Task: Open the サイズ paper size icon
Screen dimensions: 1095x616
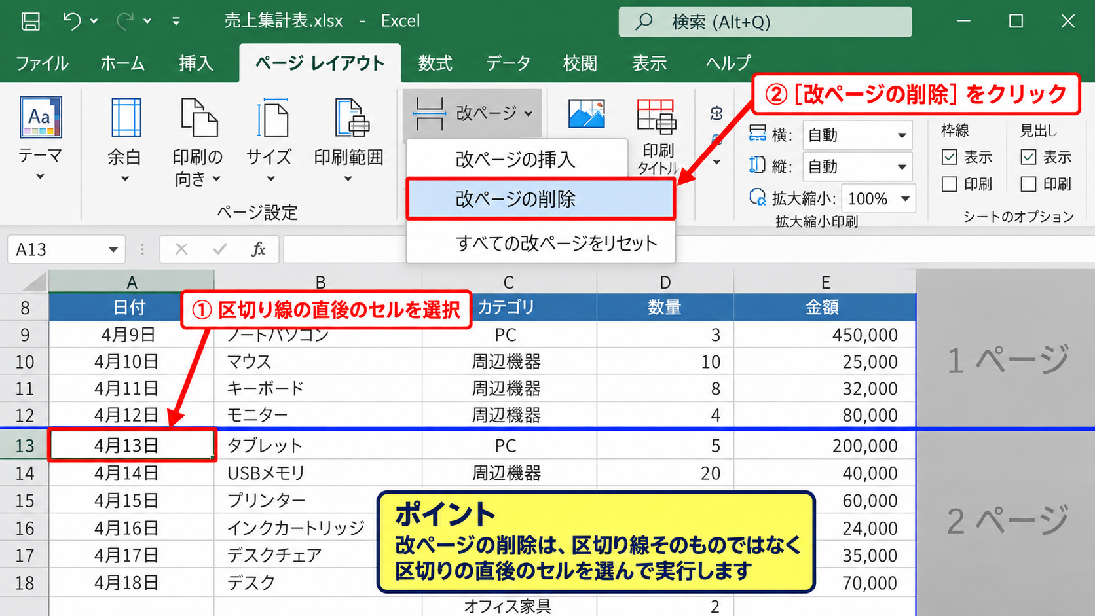Action: (272, 117)
